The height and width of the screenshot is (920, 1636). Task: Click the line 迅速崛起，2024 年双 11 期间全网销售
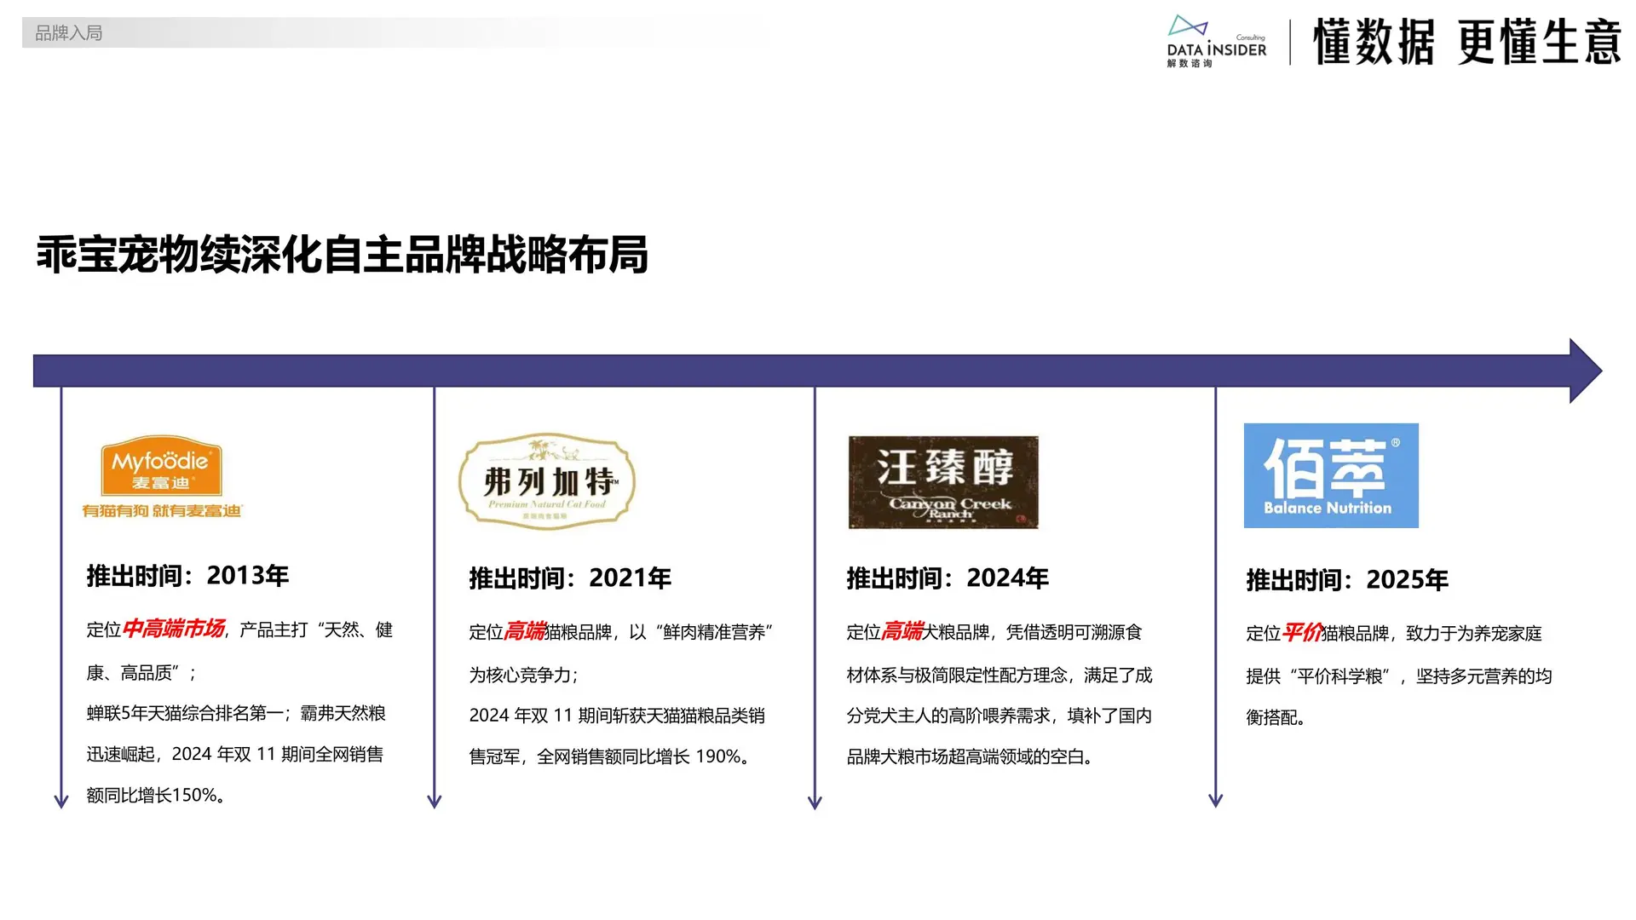pyautogui.click(x=235, y=754)
